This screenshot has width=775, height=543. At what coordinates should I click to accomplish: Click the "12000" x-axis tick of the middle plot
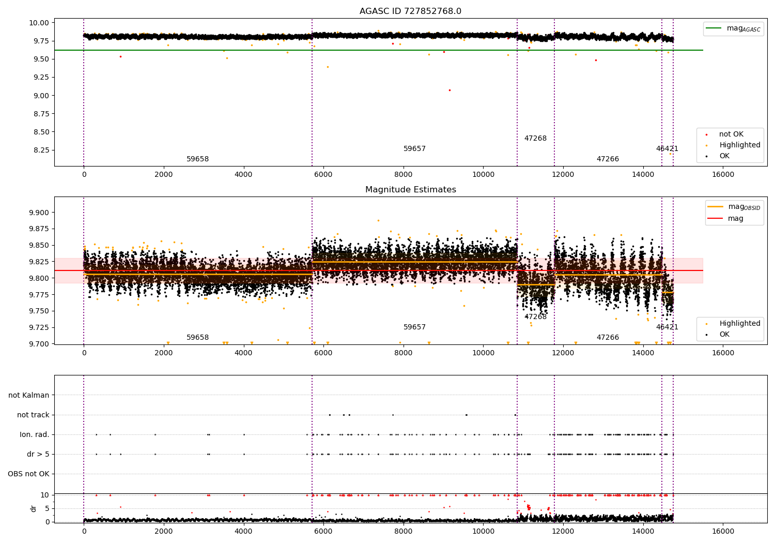(563, 353)
